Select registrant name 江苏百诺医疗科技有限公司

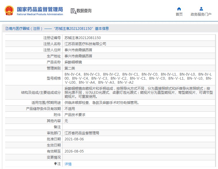pos(85,44)
